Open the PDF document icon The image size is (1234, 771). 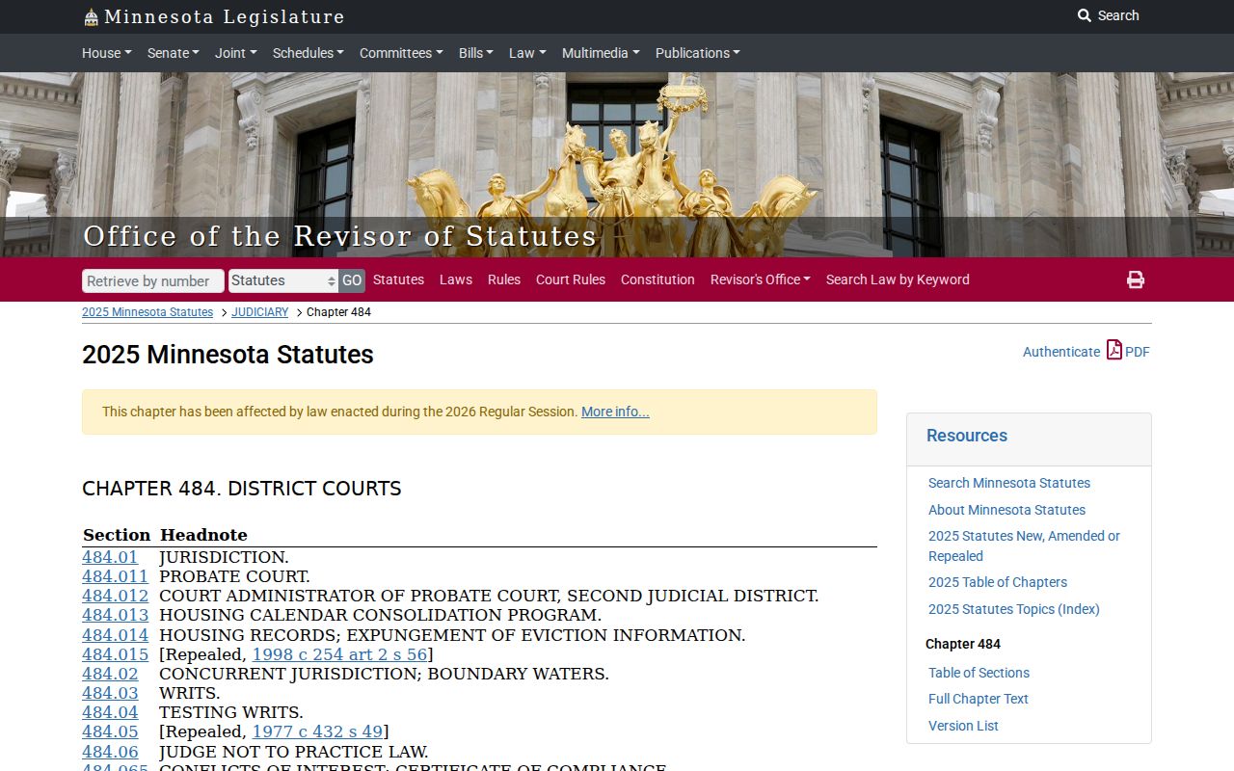(1114, 350)
